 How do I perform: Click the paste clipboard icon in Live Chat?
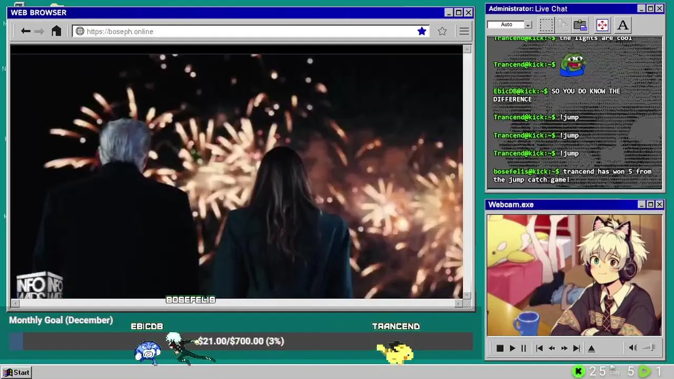(x=580, y=25)
